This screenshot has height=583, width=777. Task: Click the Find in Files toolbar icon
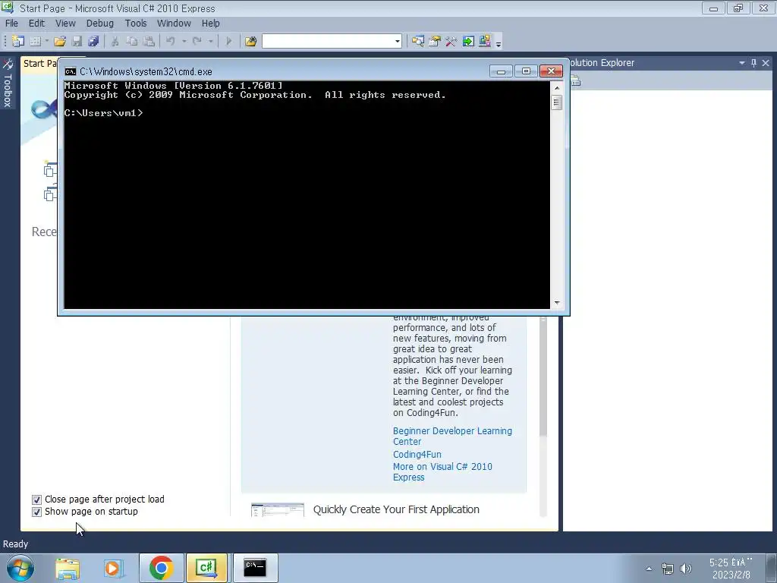pos(250,41)
